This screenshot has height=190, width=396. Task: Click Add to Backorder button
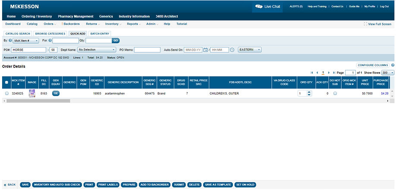click(x=154, y=185)
